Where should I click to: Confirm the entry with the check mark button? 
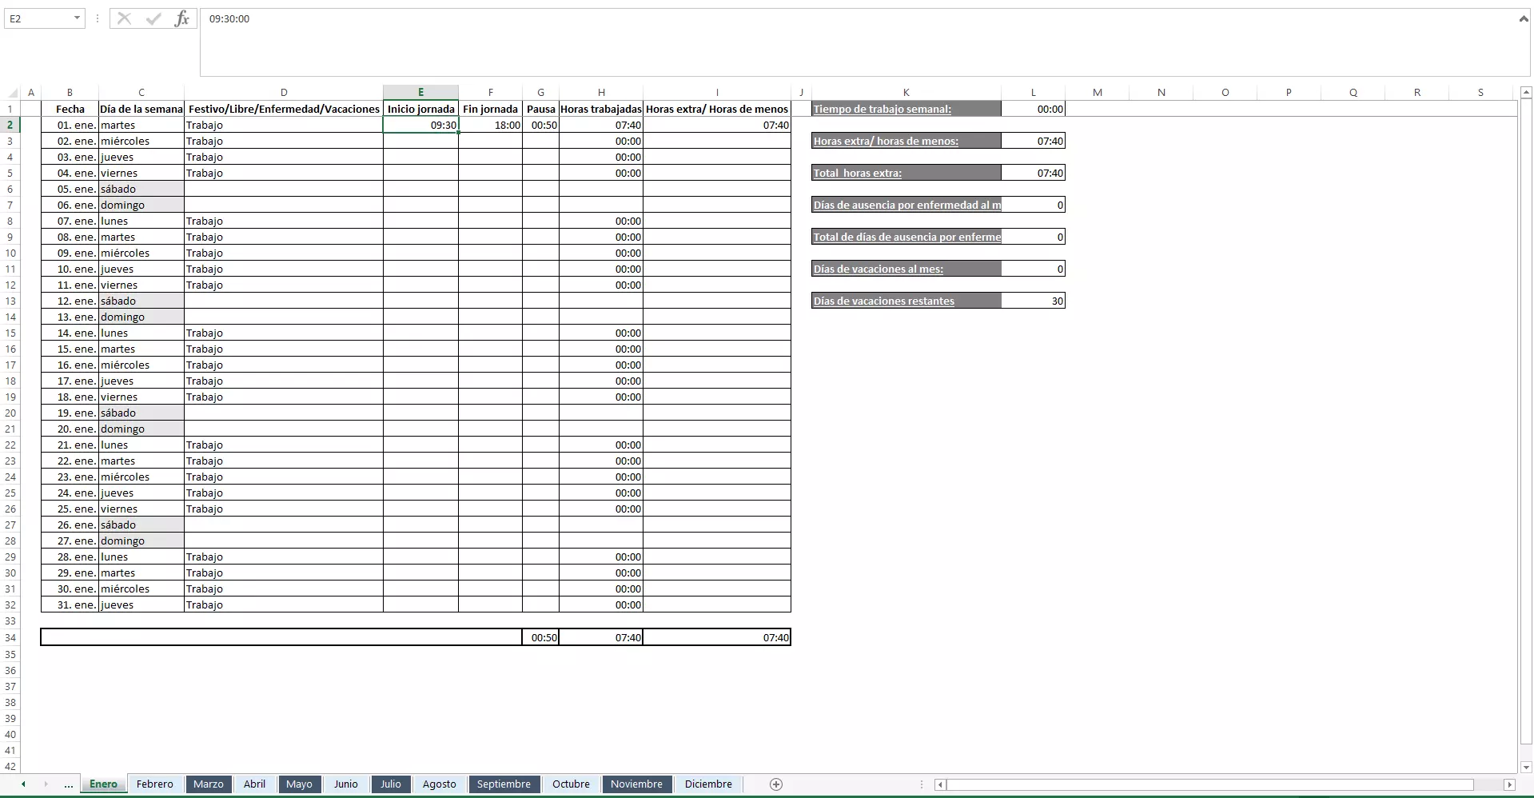154,18
